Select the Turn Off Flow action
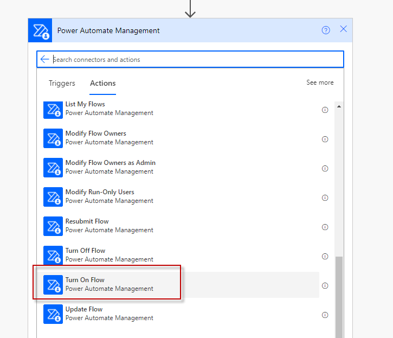 point(181,256)
